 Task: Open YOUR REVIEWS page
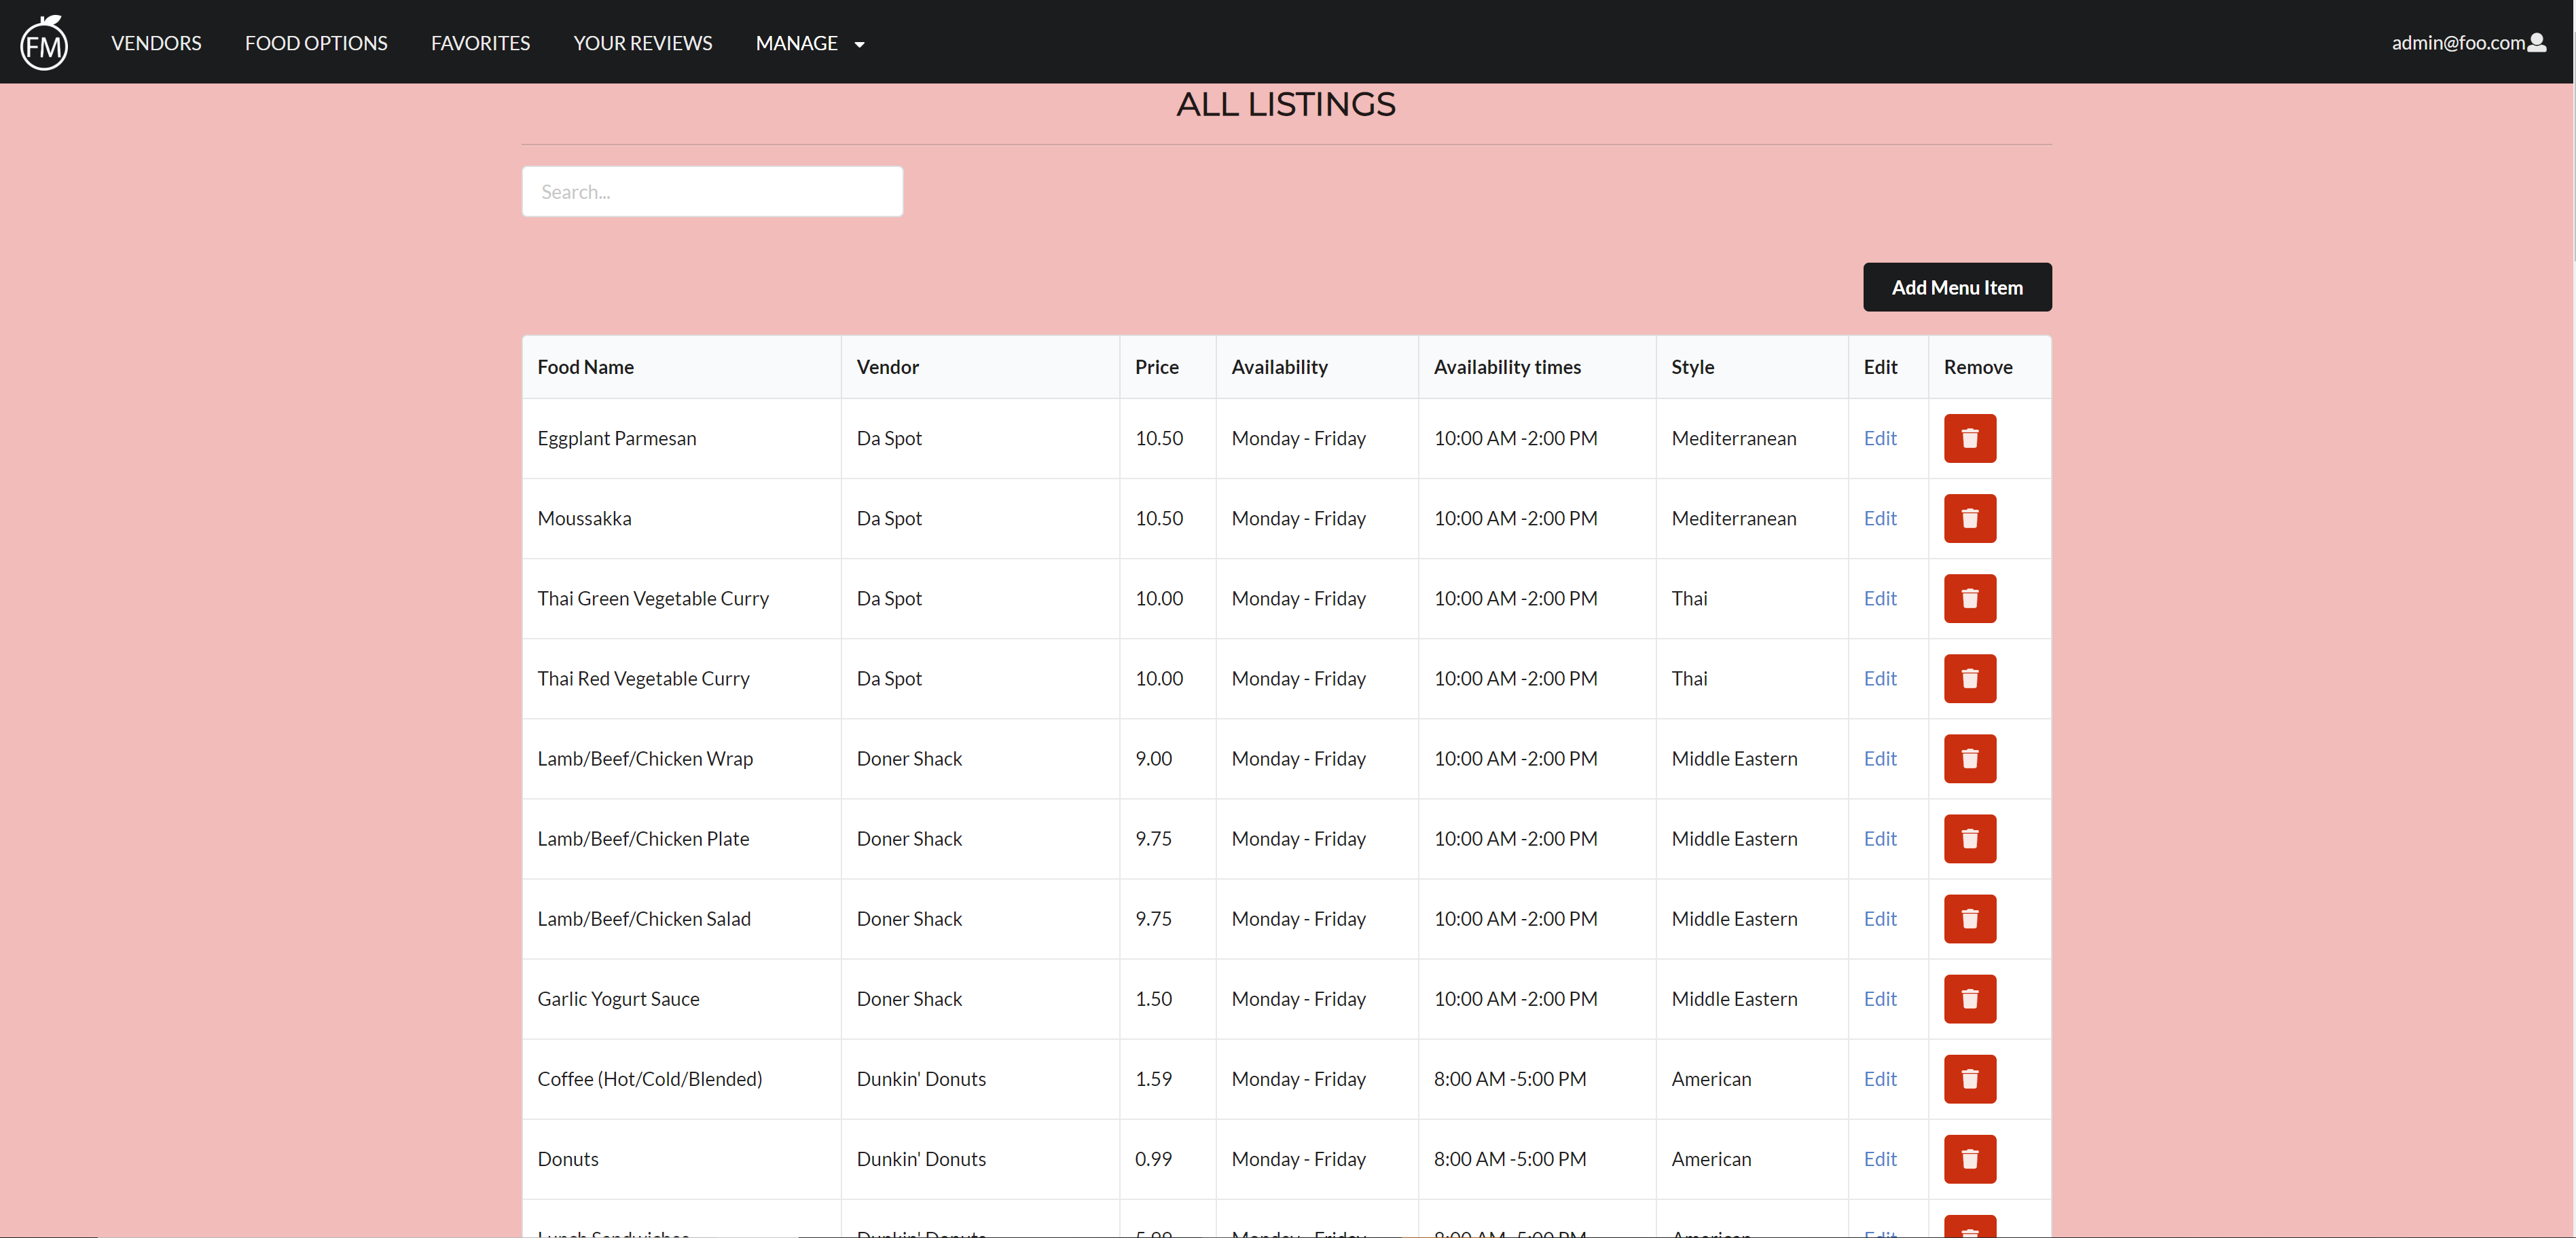coord(642,43)
